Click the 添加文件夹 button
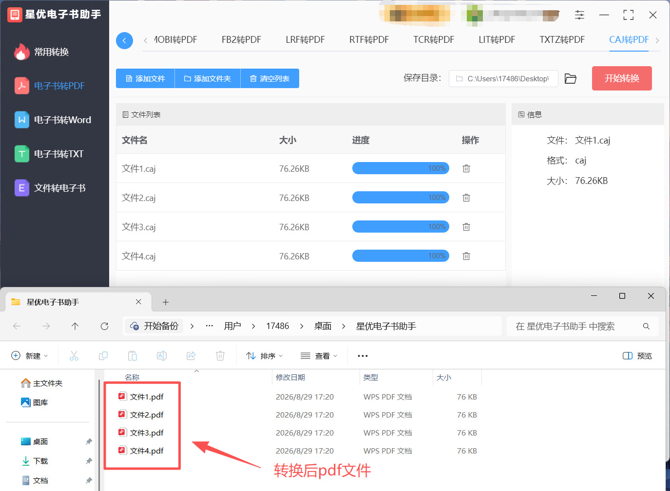670x491 pixels. click(x=208, y=78)
